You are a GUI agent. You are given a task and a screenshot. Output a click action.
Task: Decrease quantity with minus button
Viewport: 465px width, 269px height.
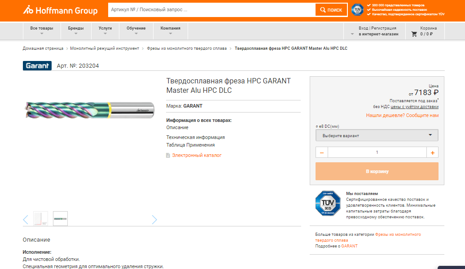[x=322, y=152]
